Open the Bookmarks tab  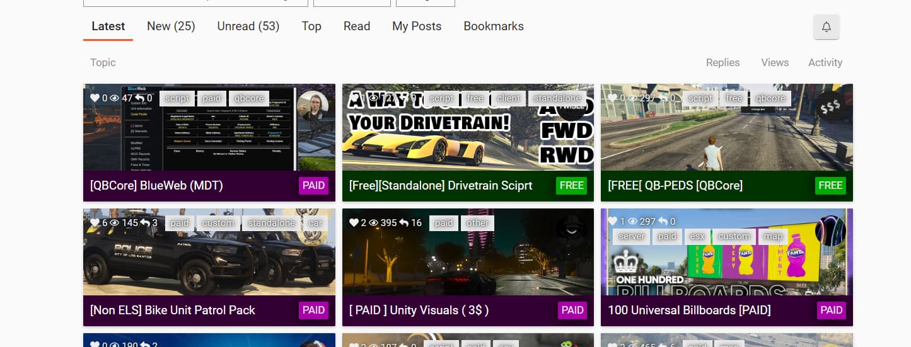(494, 26)
